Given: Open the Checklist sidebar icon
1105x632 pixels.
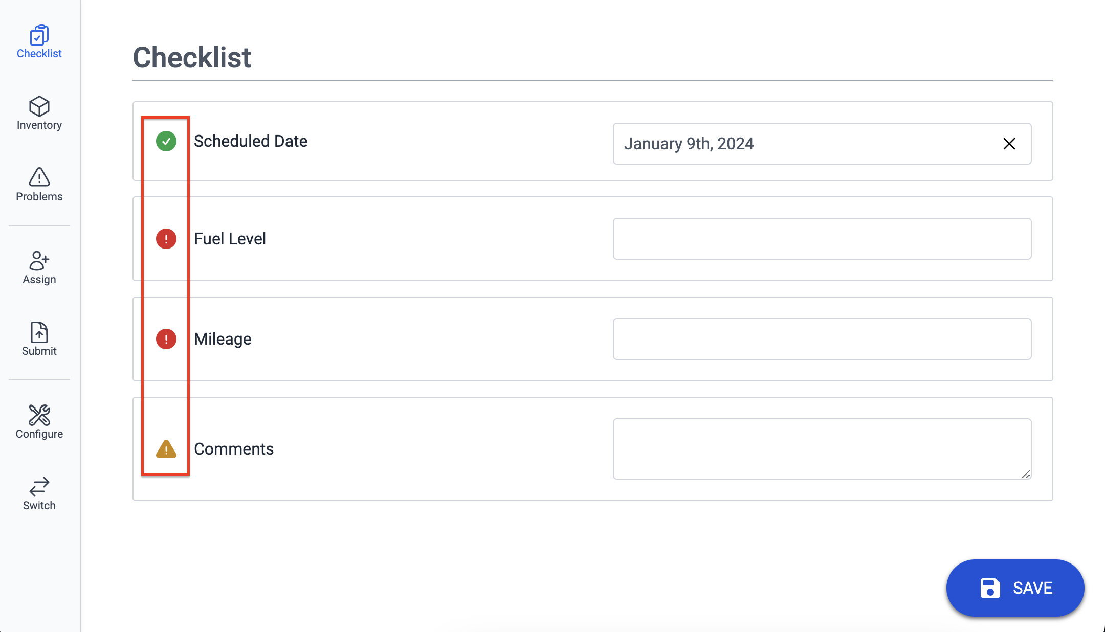Looking at the screenshot, I should 39,36.
